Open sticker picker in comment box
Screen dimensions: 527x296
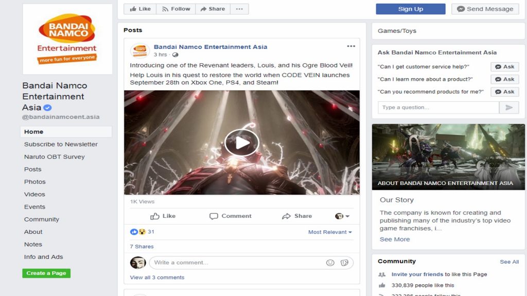(344, 263)
